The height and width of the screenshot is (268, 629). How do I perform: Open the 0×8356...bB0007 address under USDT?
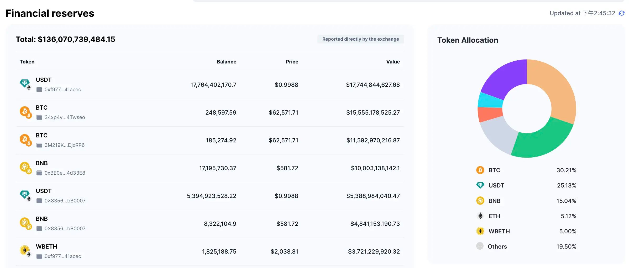tap(65, 201)
